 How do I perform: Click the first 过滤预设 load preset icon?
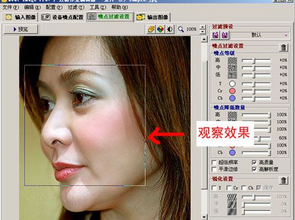coord(216,35)
